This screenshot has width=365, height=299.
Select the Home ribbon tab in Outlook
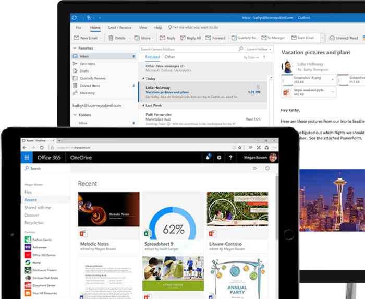coord(95,28)
